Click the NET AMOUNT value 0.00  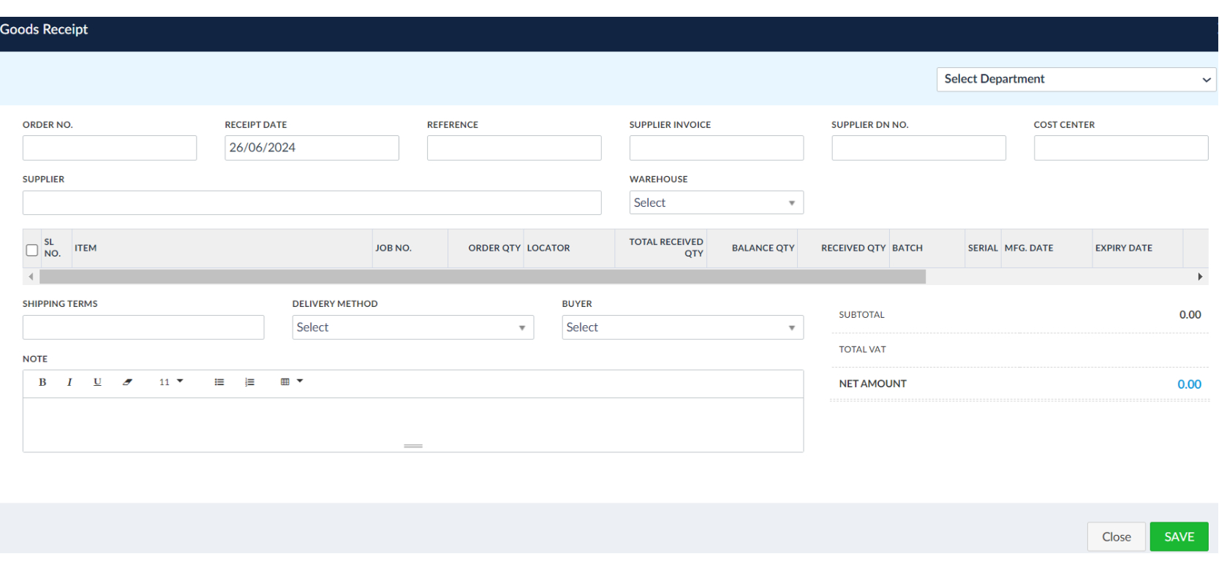pos(1189,384)
